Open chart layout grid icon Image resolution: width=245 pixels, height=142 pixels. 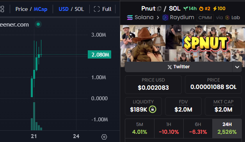coord(2,9)
